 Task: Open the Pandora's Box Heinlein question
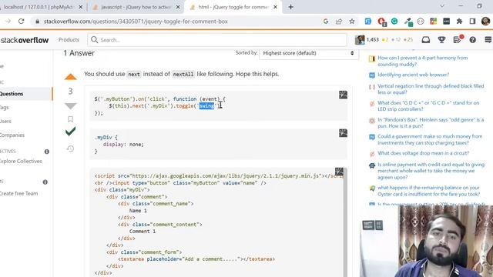point(431,123)
